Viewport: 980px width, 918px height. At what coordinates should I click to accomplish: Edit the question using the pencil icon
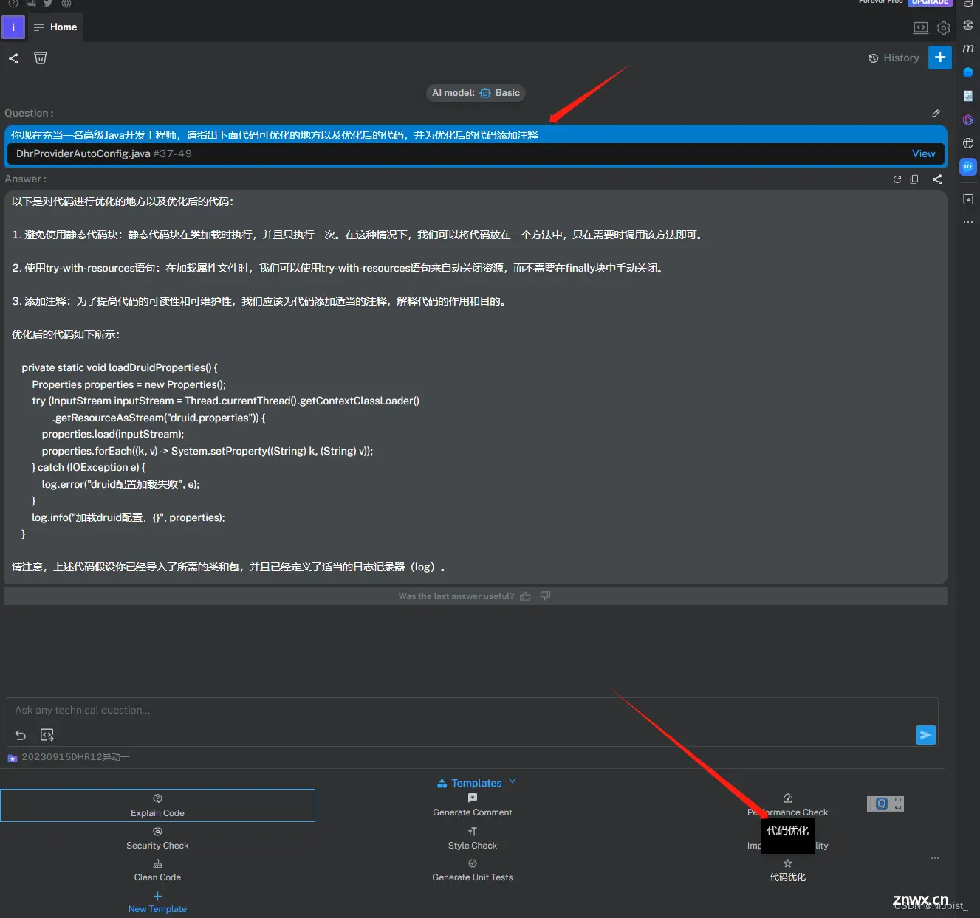(936, 113)
